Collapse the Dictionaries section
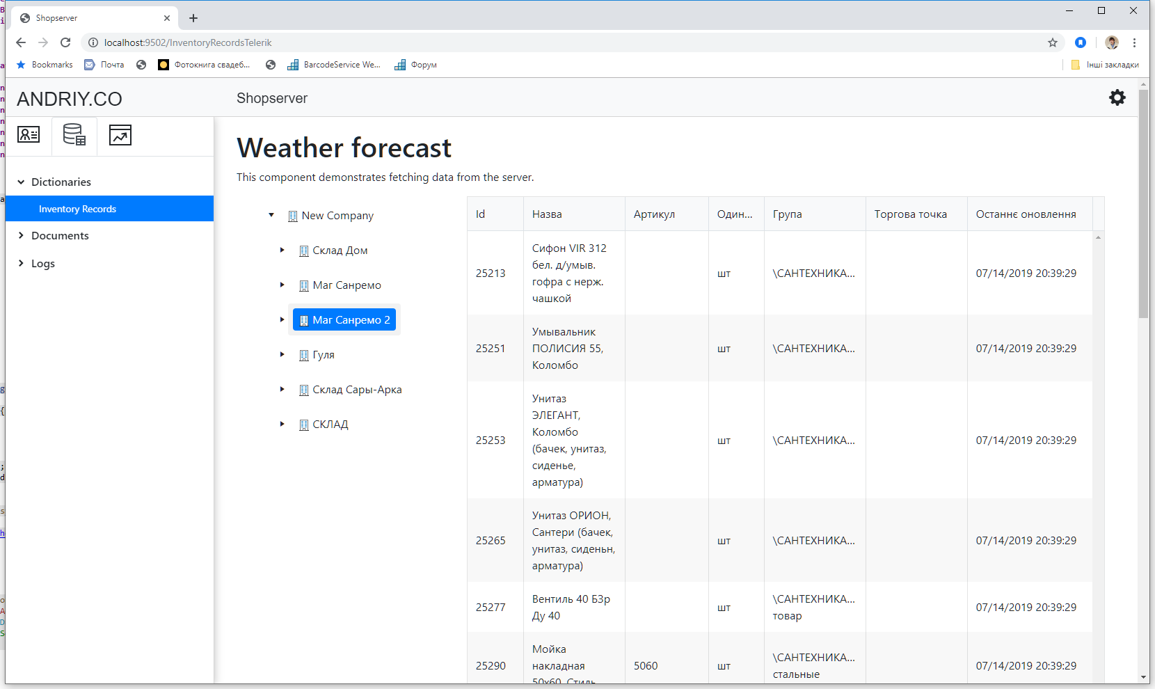 tap(22, 182)
